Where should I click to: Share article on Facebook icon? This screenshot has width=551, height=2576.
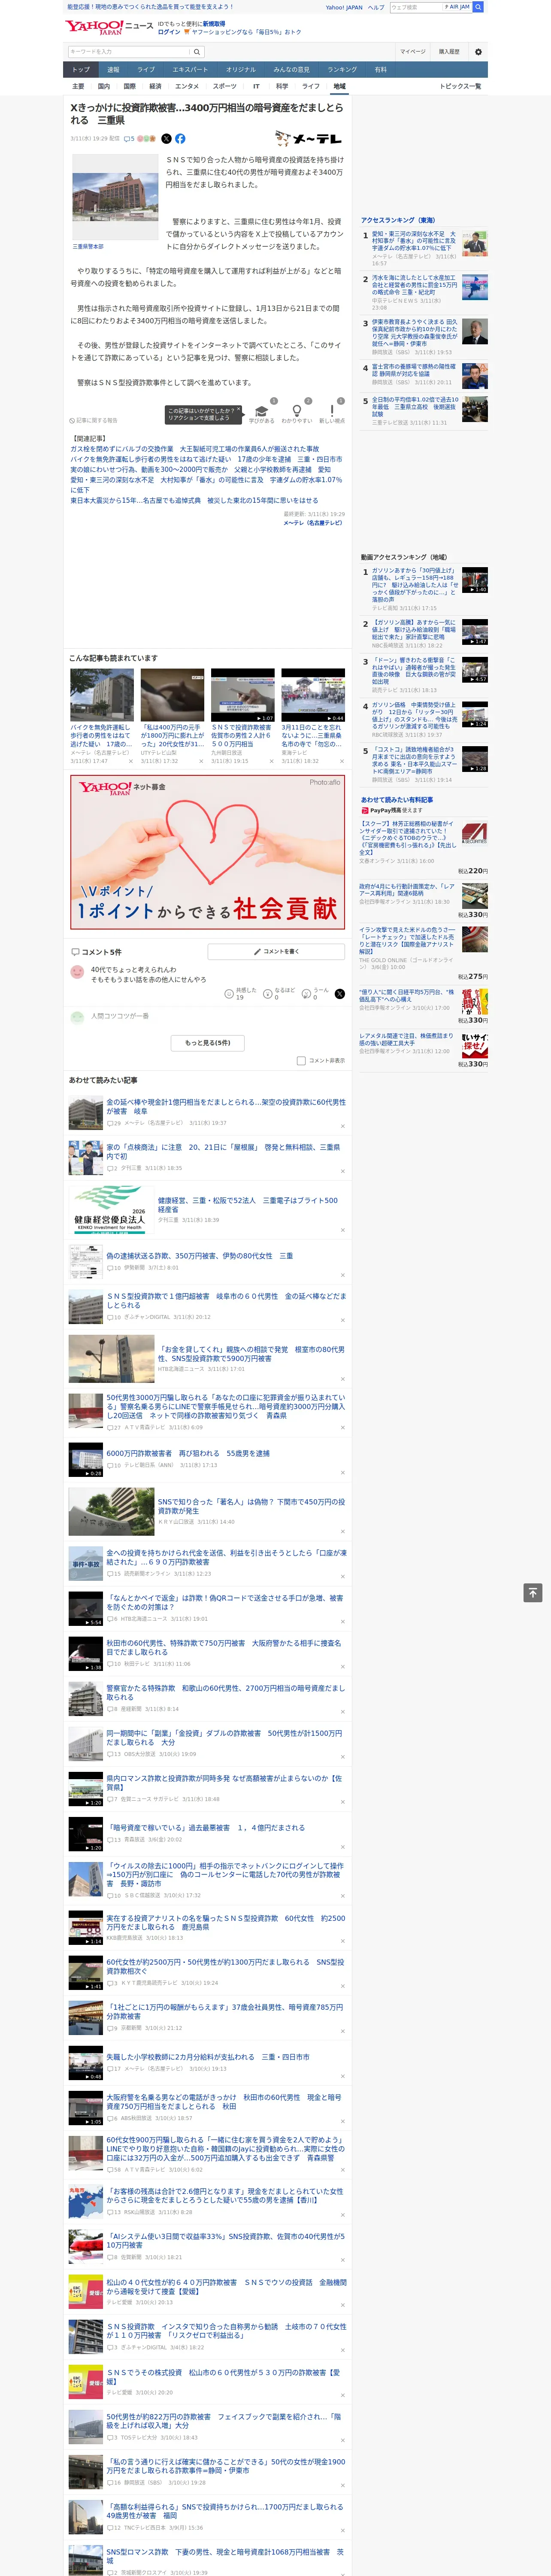pyautogui.click(x=180, y=139)
